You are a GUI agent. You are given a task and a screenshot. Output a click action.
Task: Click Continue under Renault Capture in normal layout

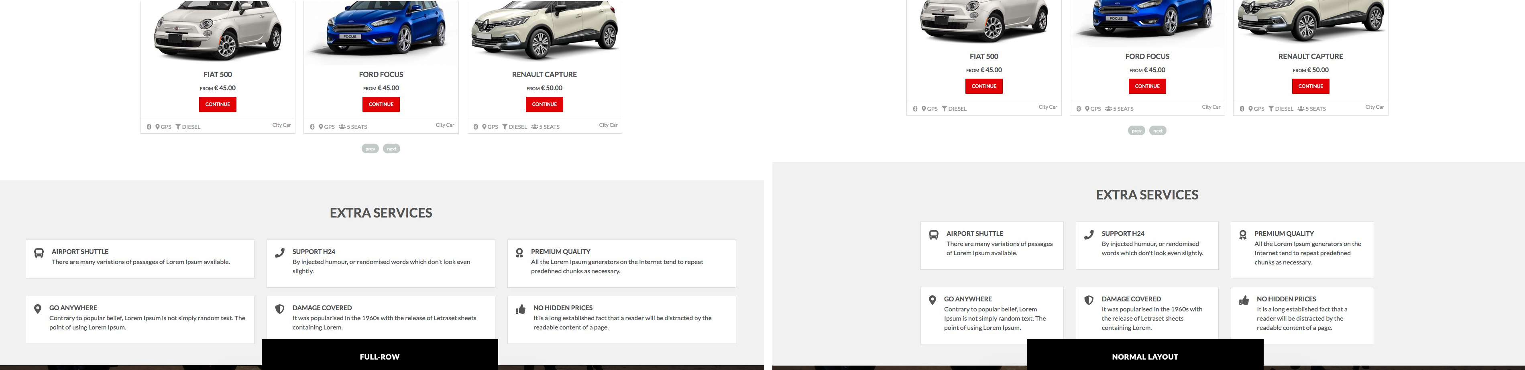coord(1311,86)
